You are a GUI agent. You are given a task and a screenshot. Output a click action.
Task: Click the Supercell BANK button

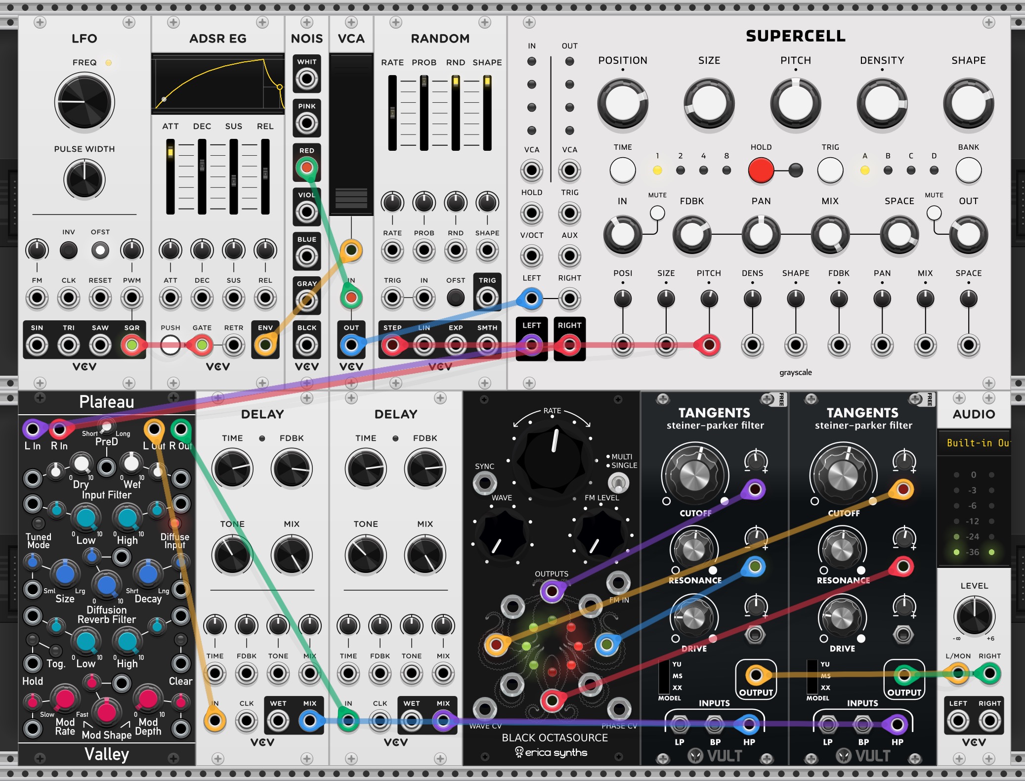click(x=969, y=170)
